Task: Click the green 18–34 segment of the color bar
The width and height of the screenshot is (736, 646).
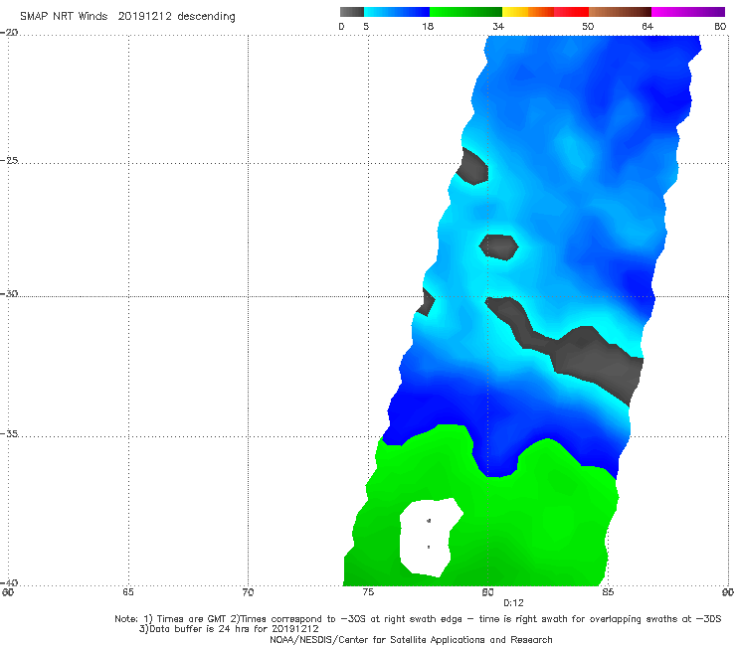Action: [x=465, y=12]
